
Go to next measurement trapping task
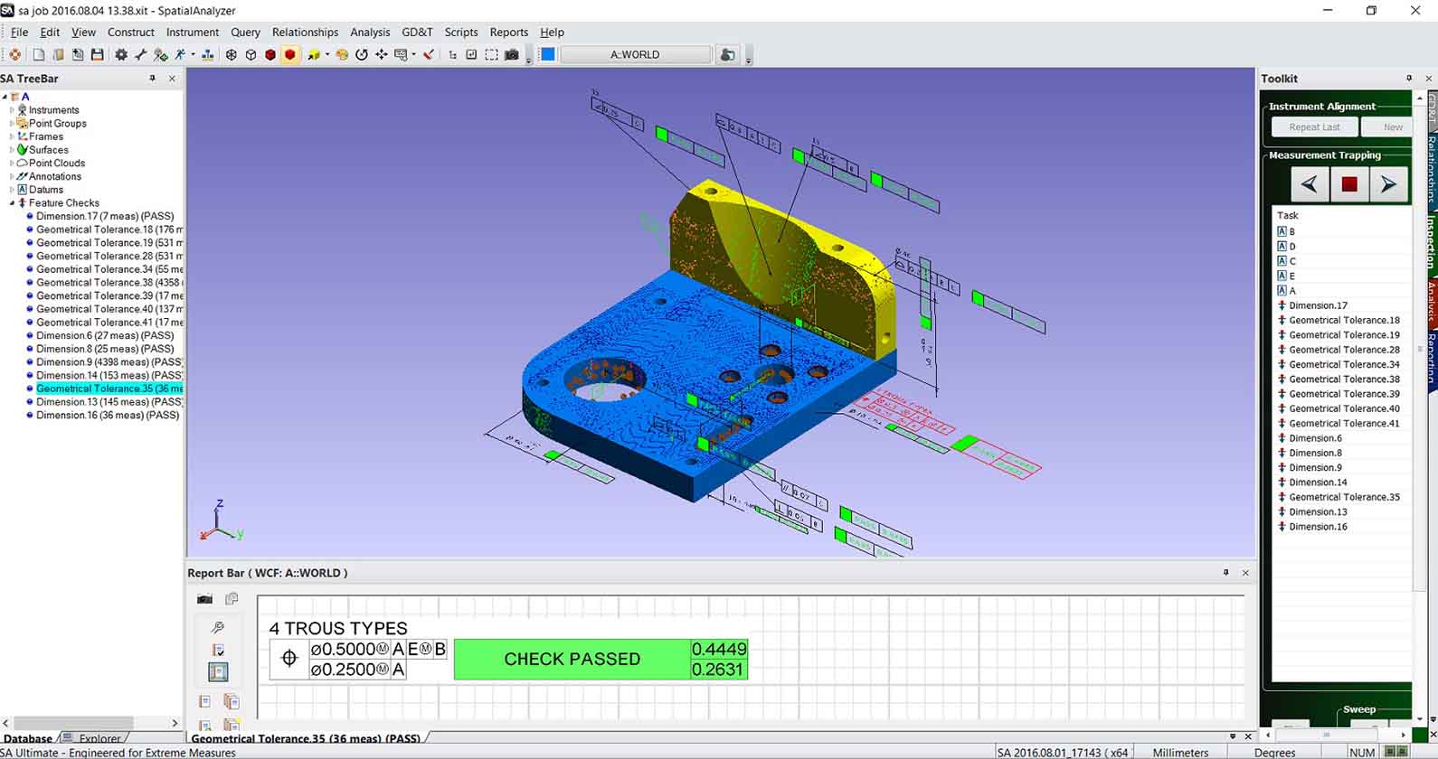point(1388,184)
